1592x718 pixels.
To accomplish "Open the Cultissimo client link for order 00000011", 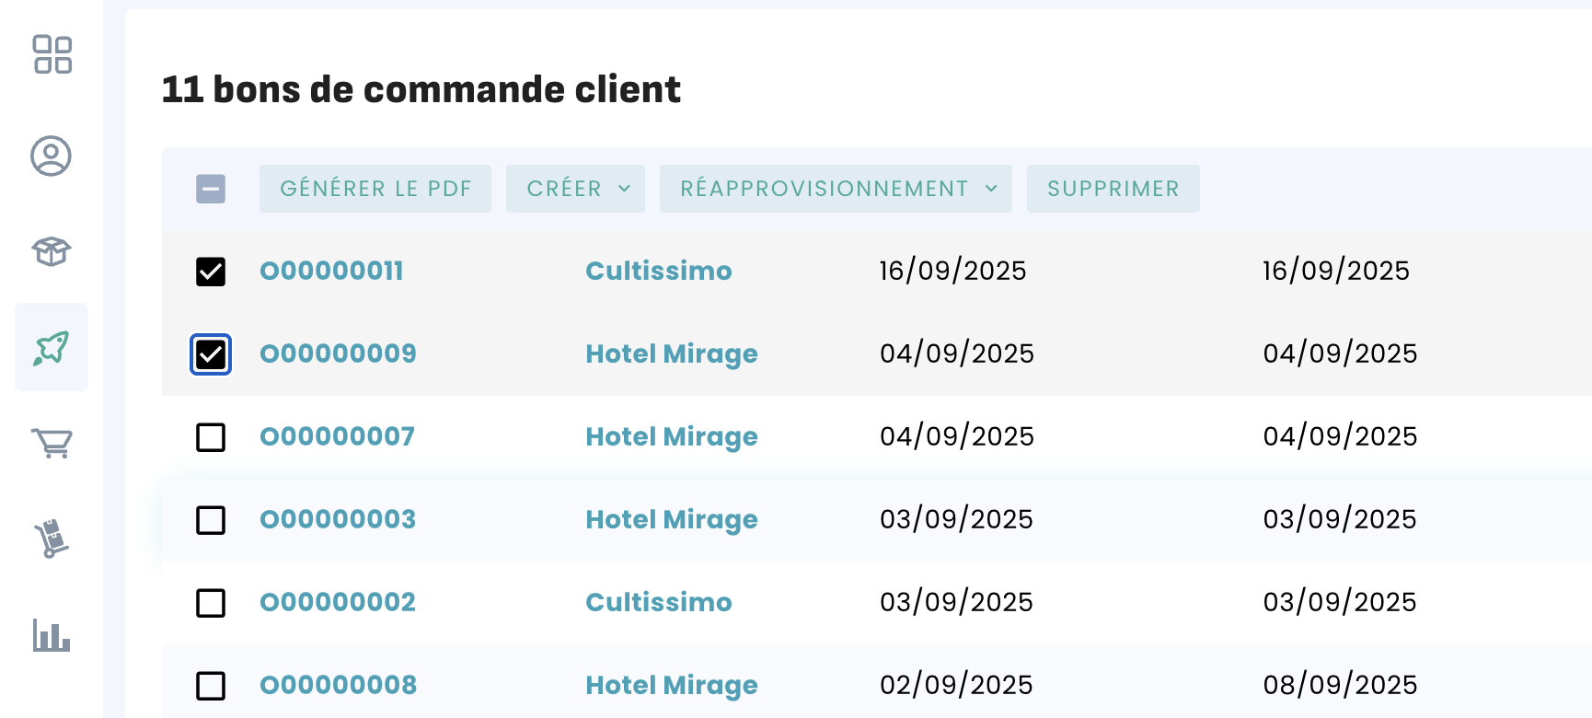I will [659, 271].
